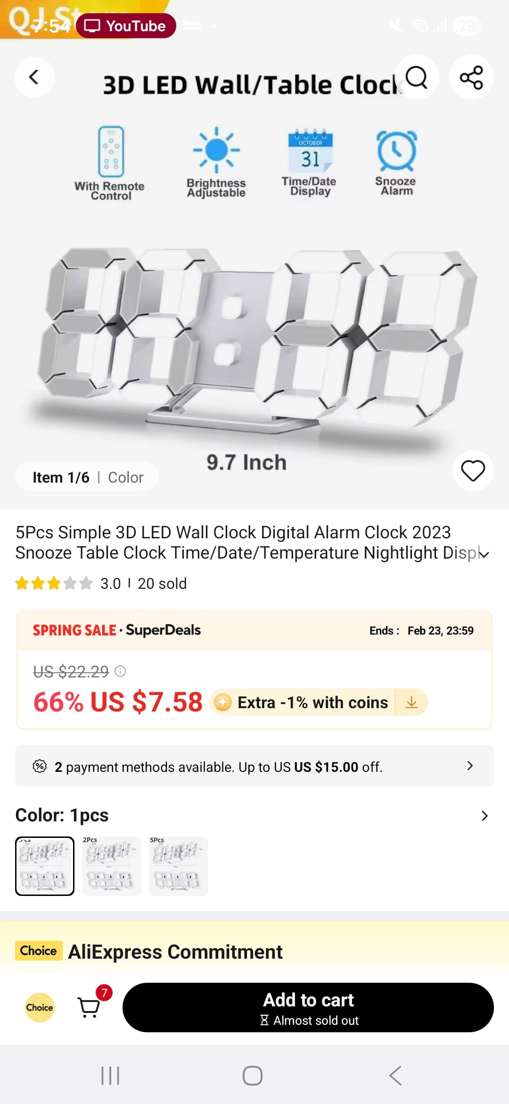Tap the price info icon beside US $22.29
509x1104 pixels.
[x=121, y=671]
